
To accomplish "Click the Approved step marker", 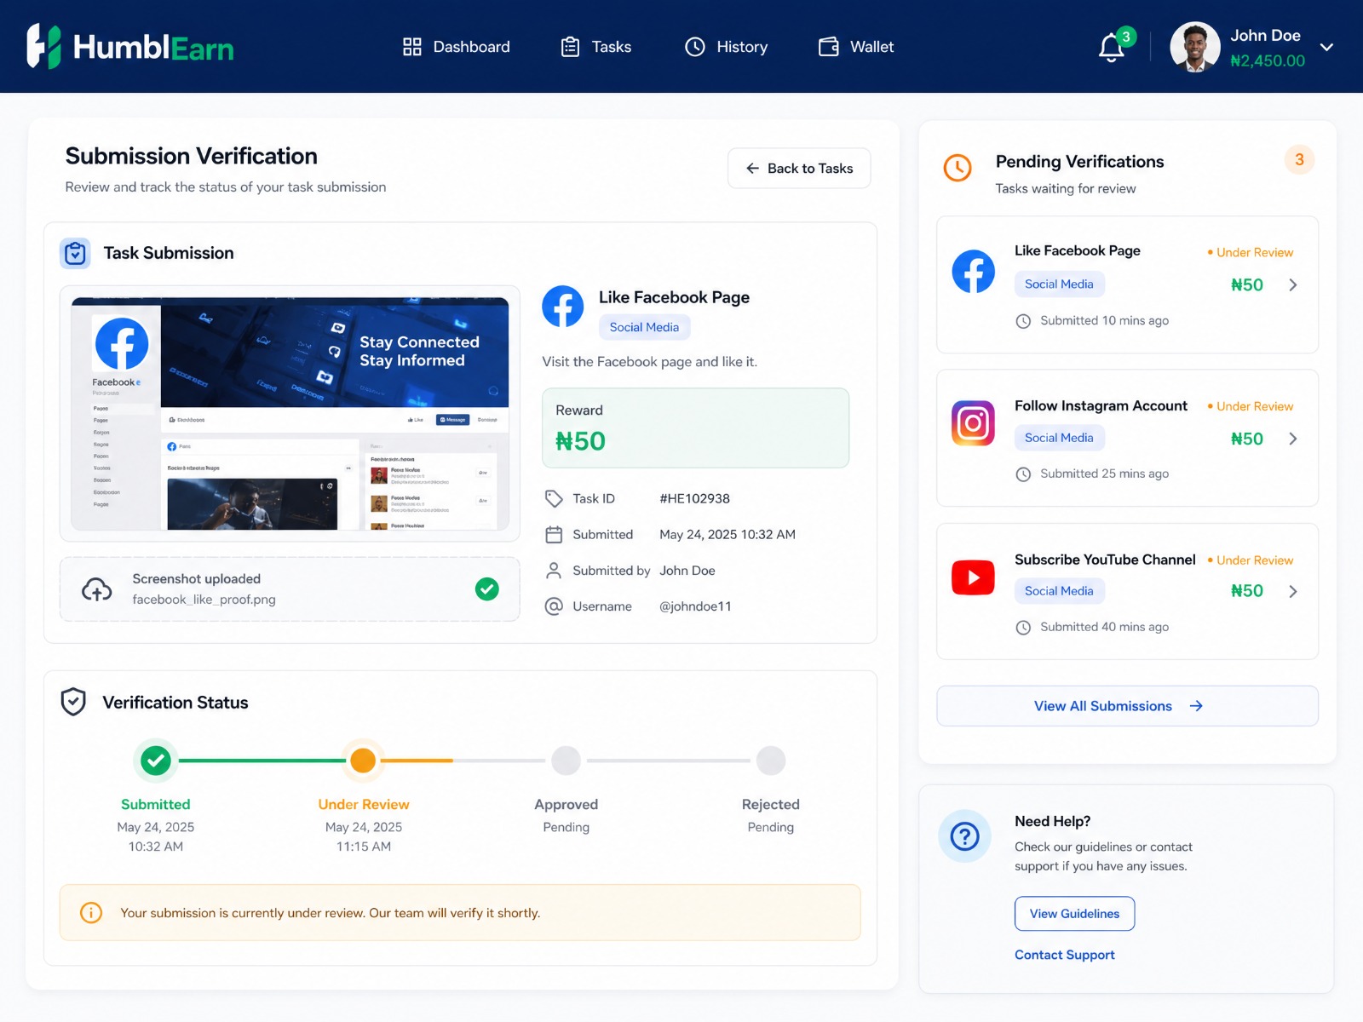I will (566, 761).
